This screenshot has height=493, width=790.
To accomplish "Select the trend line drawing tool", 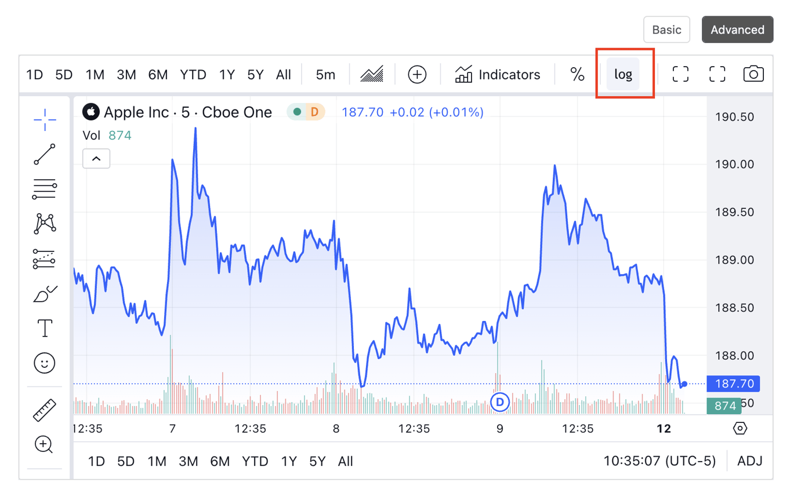I will click(x=45, y=155).
